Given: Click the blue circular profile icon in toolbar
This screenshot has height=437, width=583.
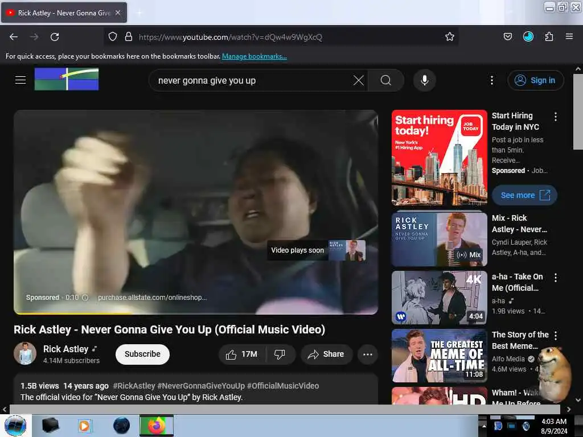Looking at the screenshot, I should pyautogui.click(x=528, y=36).
